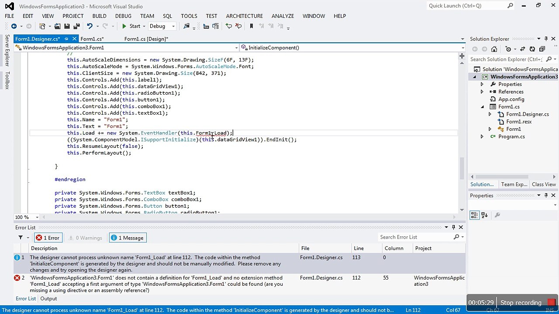559x314 pixels.
Task: Click the Collapse All icon in Solution Explorer
Action: click(542, 49)
